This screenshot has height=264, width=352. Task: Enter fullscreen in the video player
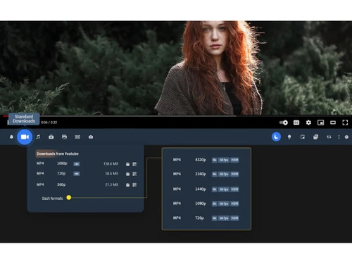(x=345, y=122)
